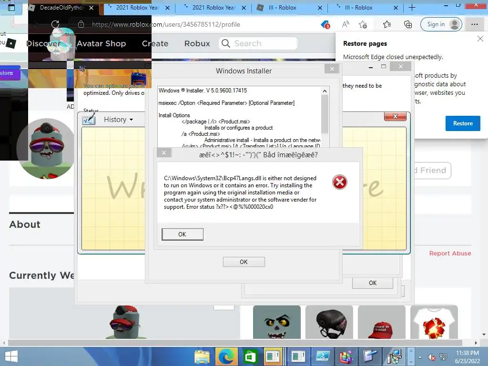Viewport: 488px width, 366px height.
Task: Select the white t-shirt item thumbnail
Action: pos(434,322)
